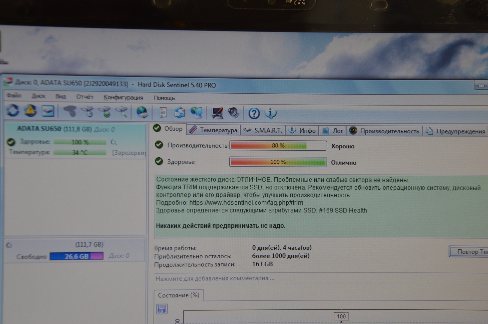Click the 100 % health bar in overview
488x324 pixels.
[x=278, y=162]
